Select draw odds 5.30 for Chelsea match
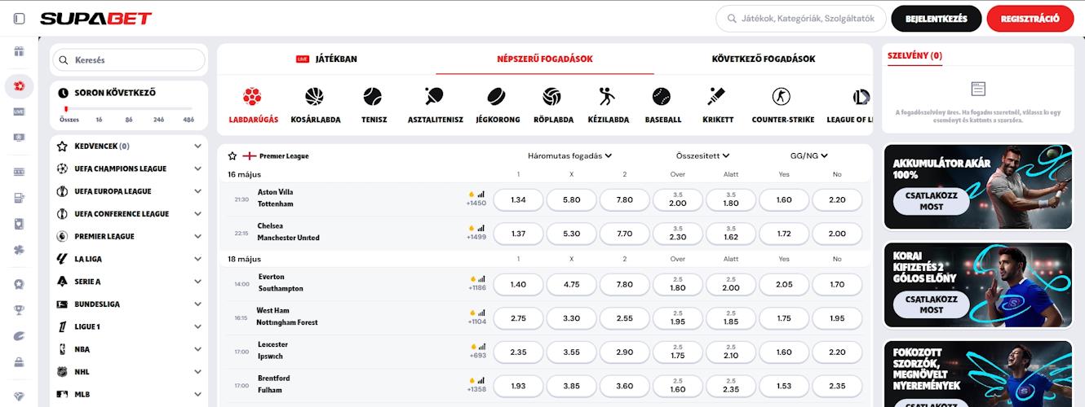The height and width of the screenshot is (407, 1085). (571, 234)
